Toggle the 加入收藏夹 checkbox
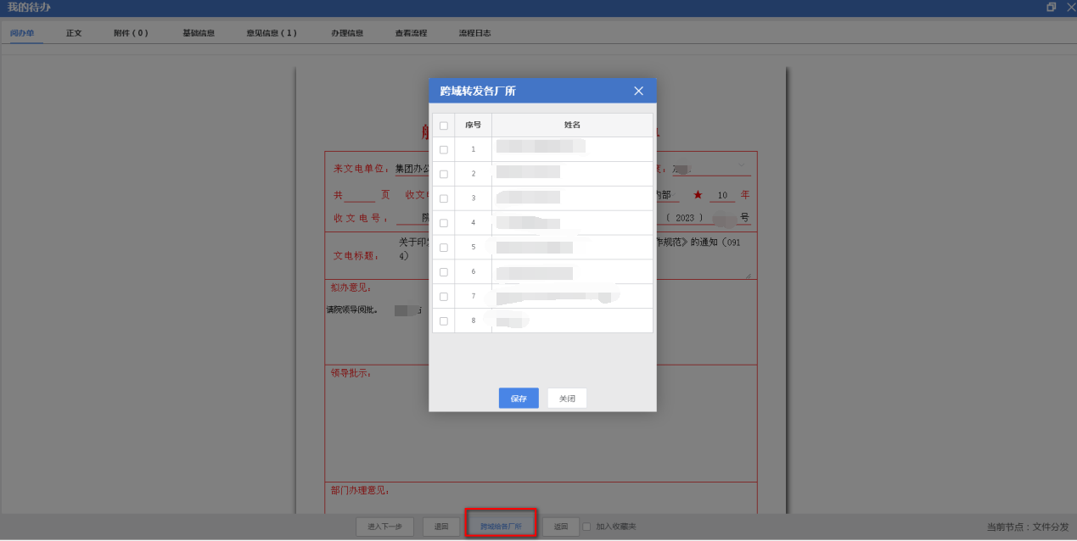This screenshot has width=1077, height=541. tap(586, 527)
